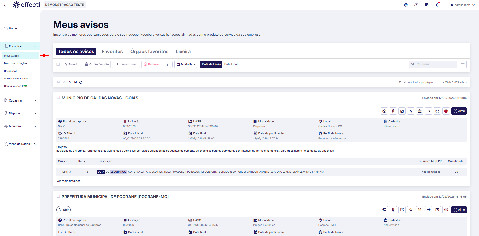Open the notifications bell icon
The width and height of the screenshot is (479, 236).
(x=437, y=5)
